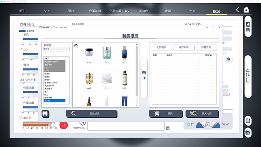Click the home icon in top bar
Screen dimensions: 261x147
click(246, 10)
